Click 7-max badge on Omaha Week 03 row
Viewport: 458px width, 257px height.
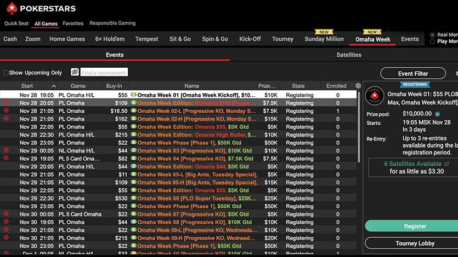click(x=133, y=150)
